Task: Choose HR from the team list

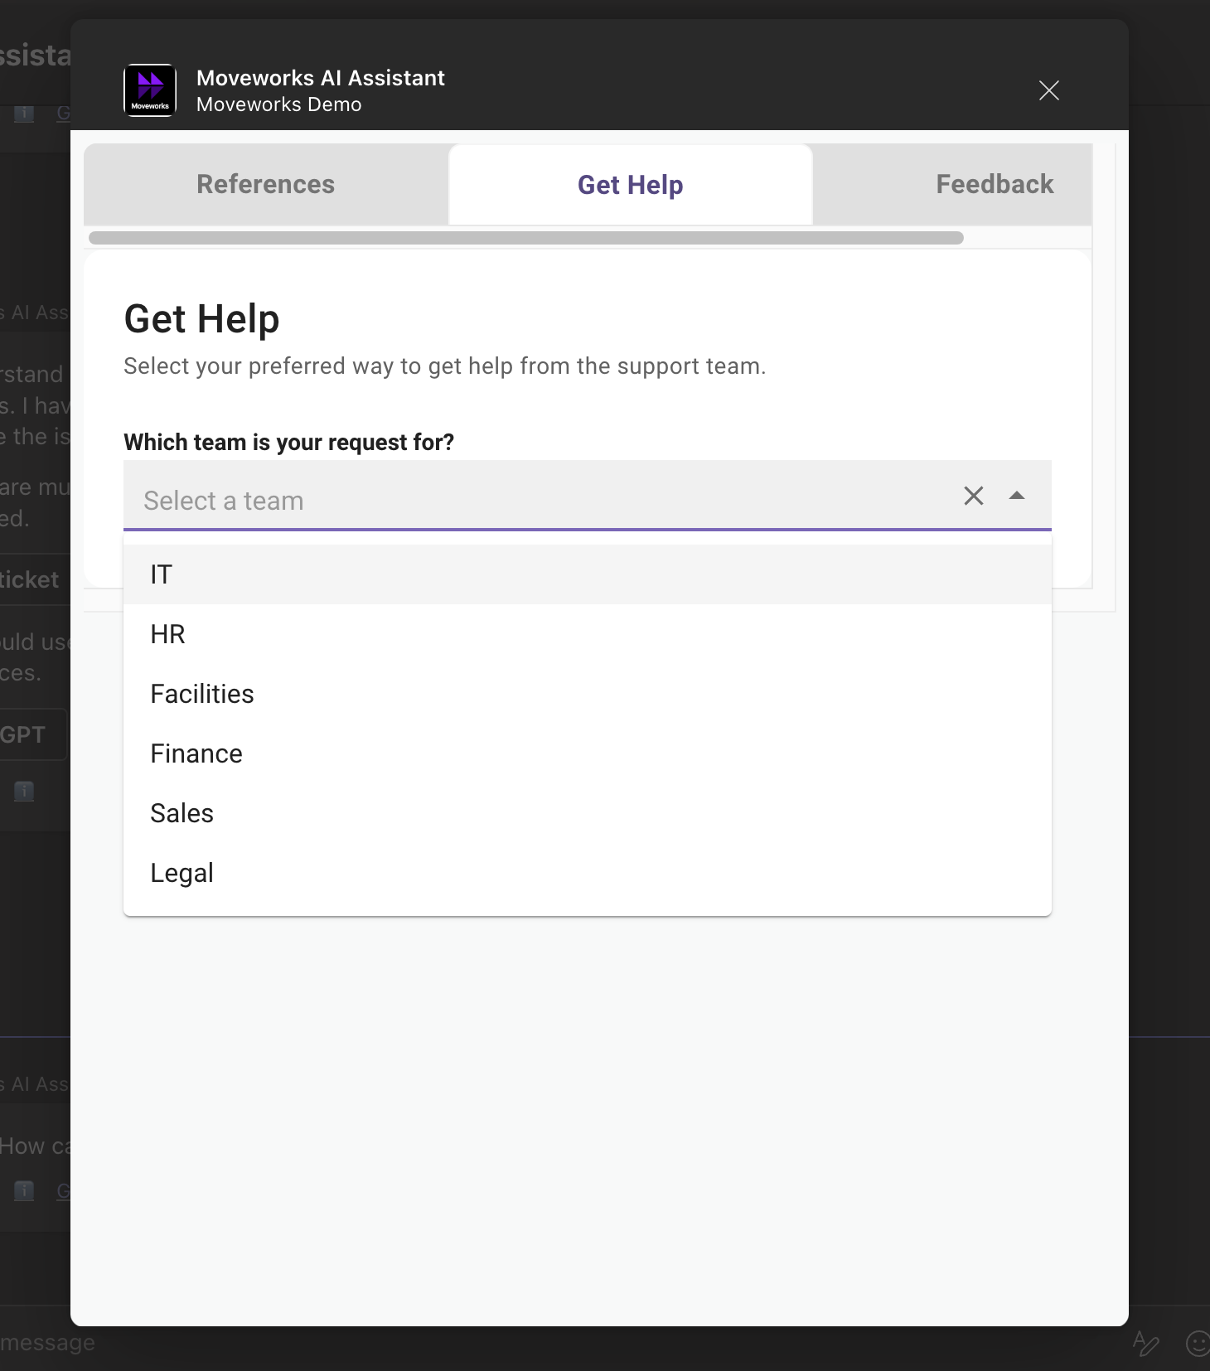Action: [588, 634]
